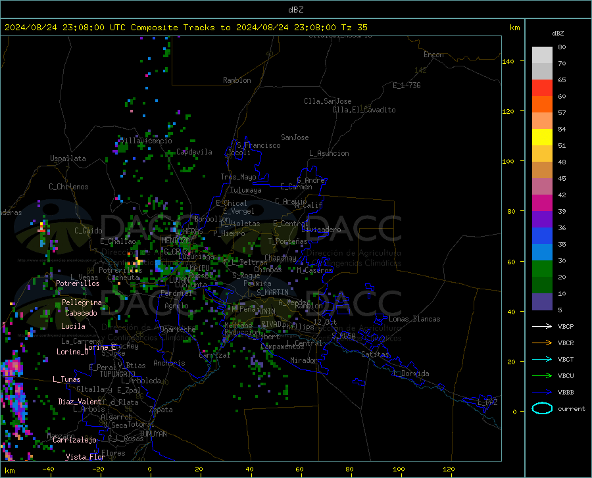Click the L_Tunas pink label
592x478 pixels.
66,379
